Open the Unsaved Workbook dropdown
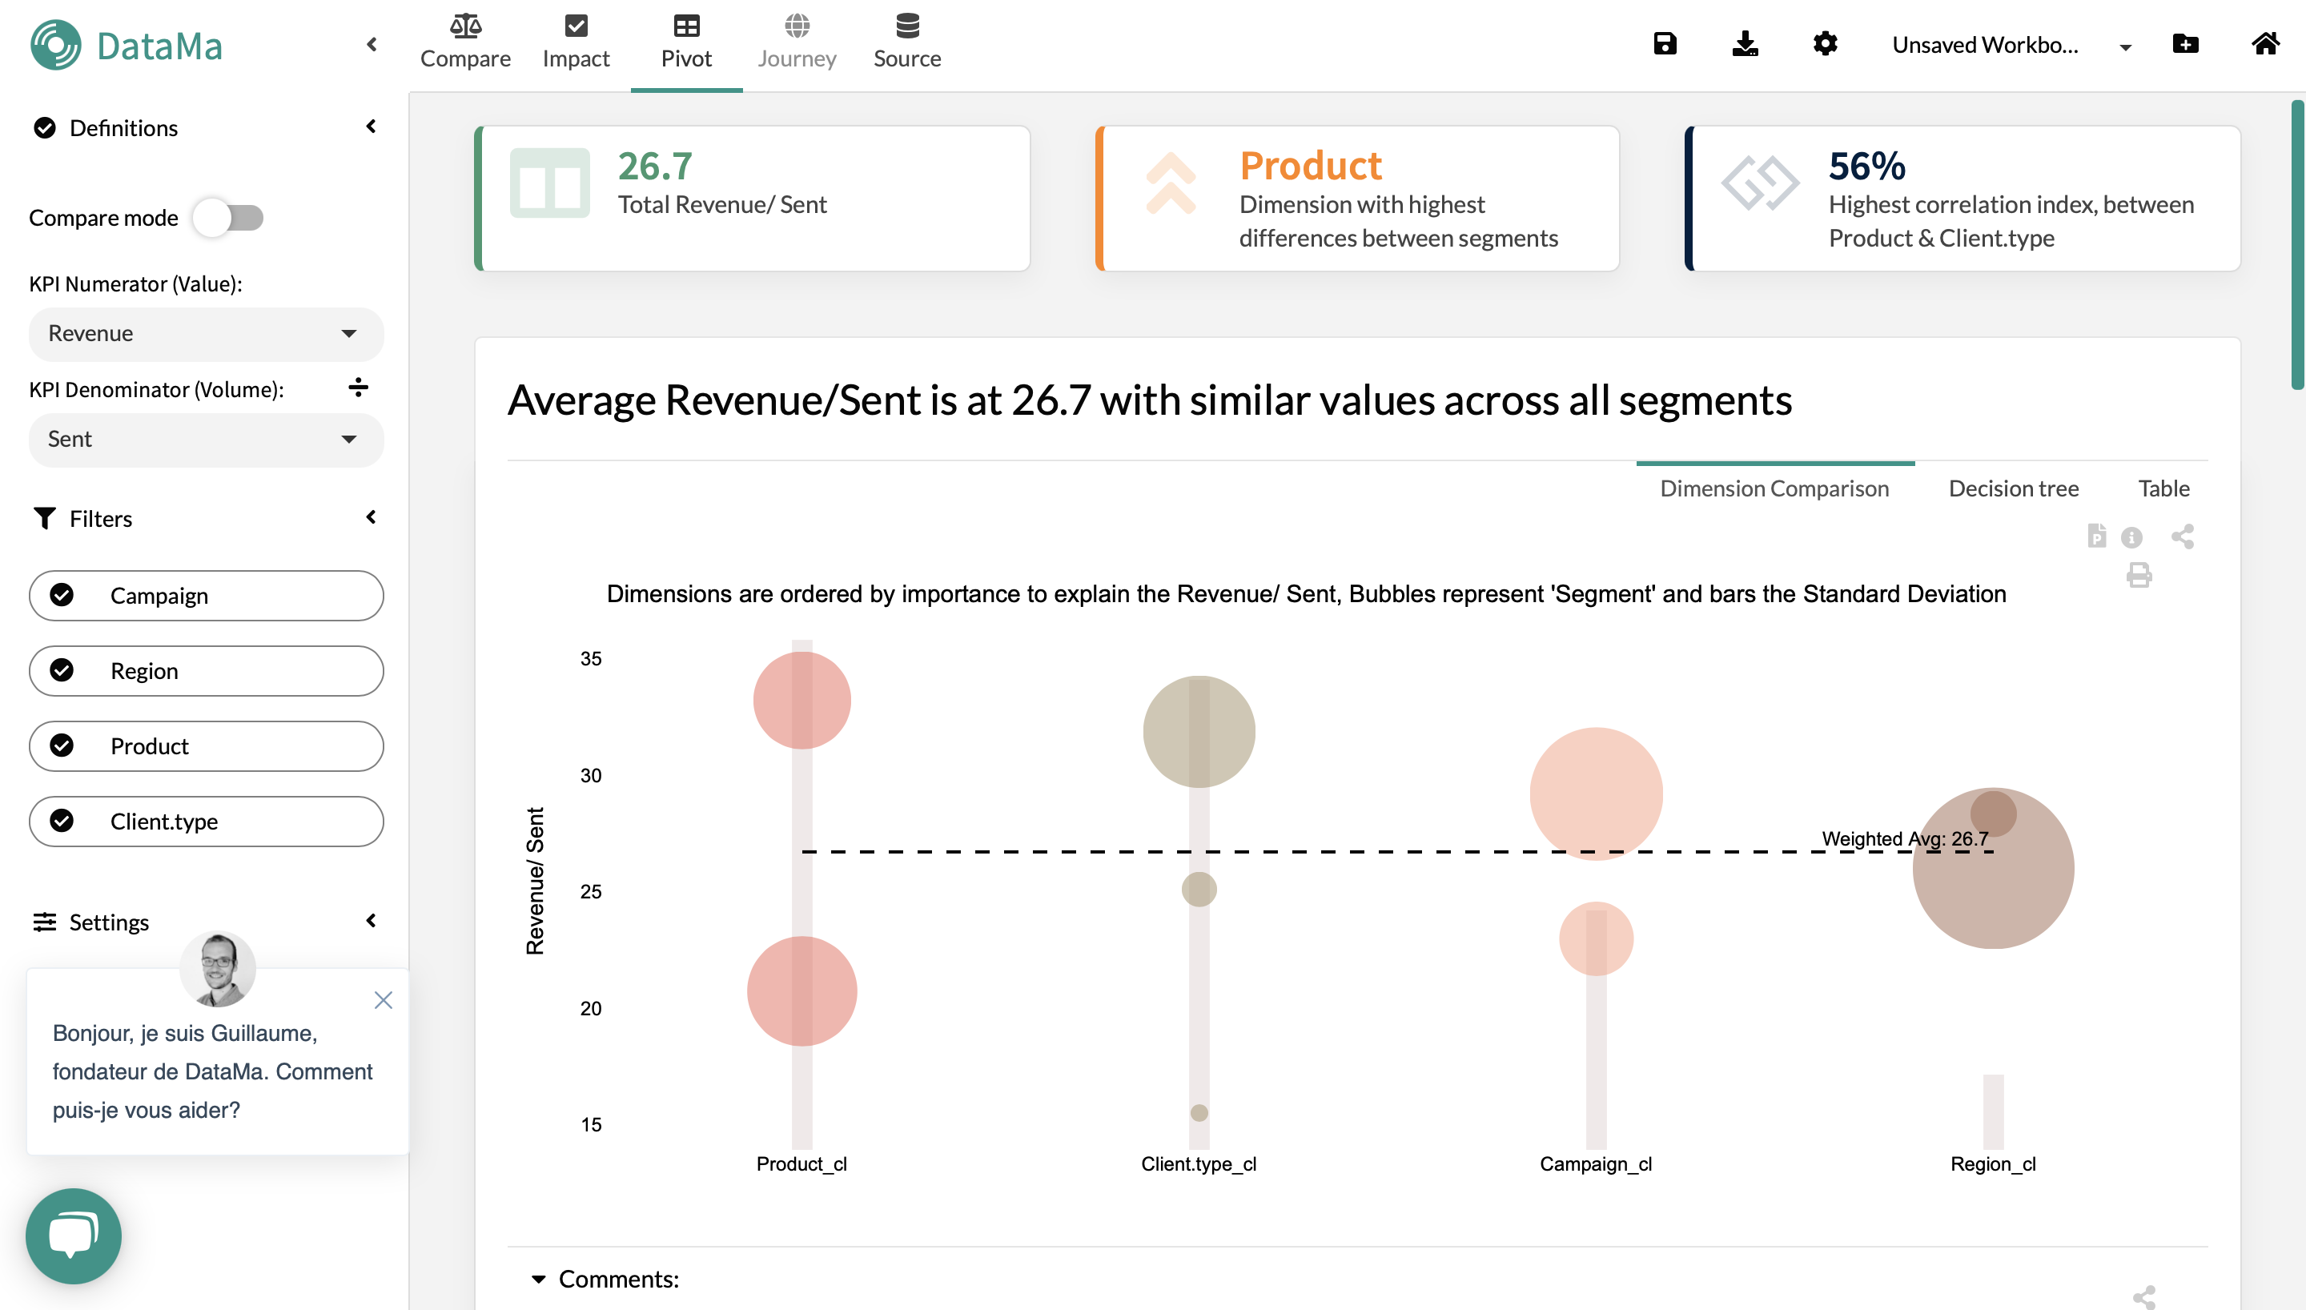 [x=2012, y=45]
